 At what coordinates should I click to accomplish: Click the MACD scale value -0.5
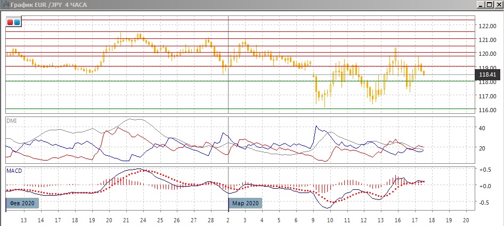pos(484,203)
